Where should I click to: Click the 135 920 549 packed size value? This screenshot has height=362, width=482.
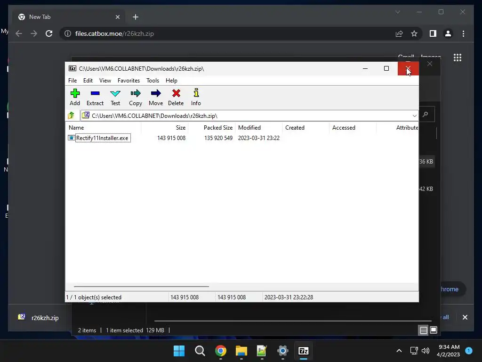pos(218,138)
